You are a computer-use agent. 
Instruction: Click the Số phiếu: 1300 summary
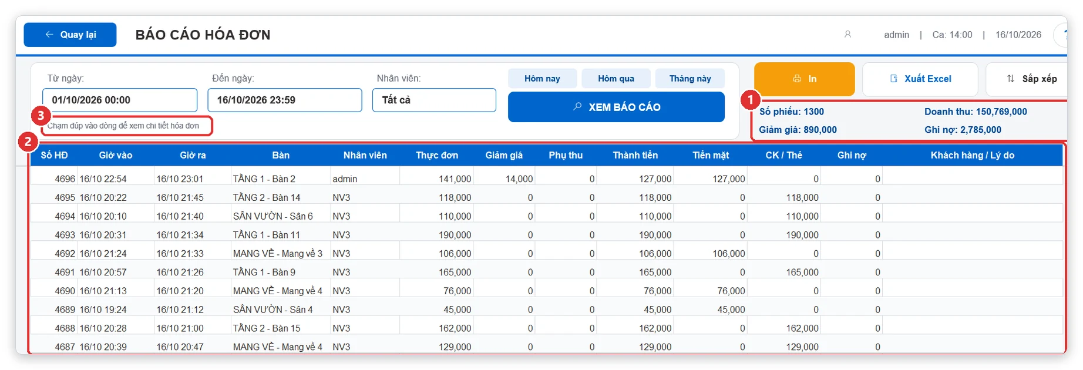(791, 112)
